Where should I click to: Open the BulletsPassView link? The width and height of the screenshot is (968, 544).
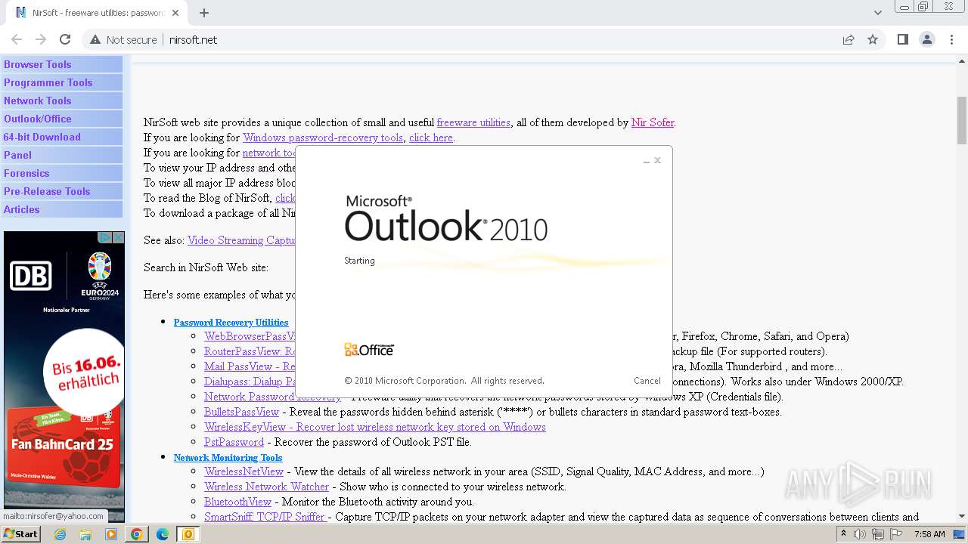click(241, 412)
